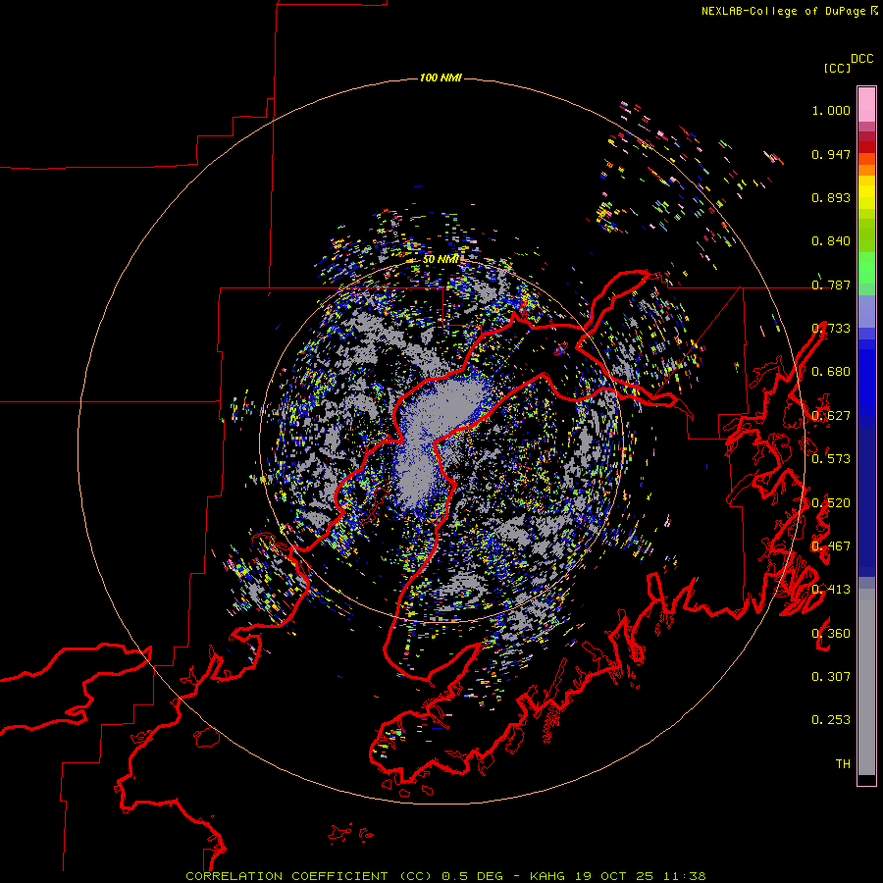This screenshot has width=883, height=883.
Task: Click the [CC] units label
Action: (x=837, y=68)
